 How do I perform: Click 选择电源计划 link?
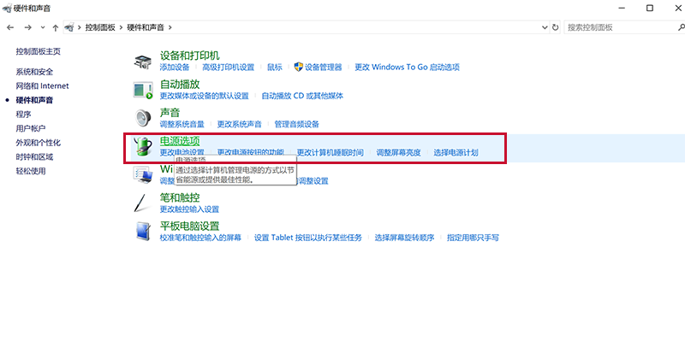point(456,152)
